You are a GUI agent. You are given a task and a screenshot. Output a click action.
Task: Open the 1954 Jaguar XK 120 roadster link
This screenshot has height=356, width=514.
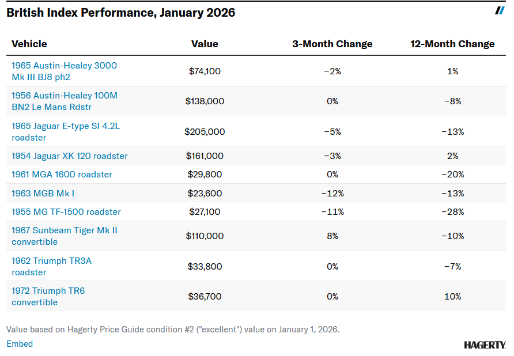coord(70,156)
